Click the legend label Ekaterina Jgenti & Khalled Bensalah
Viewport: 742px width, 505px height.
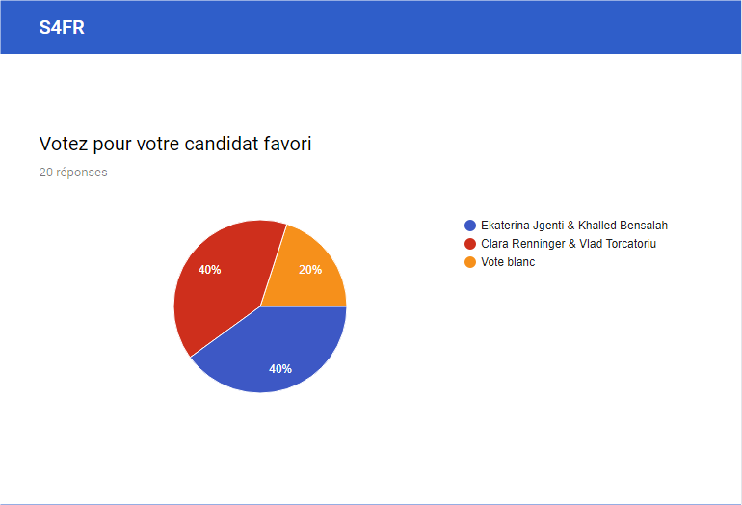574,226
